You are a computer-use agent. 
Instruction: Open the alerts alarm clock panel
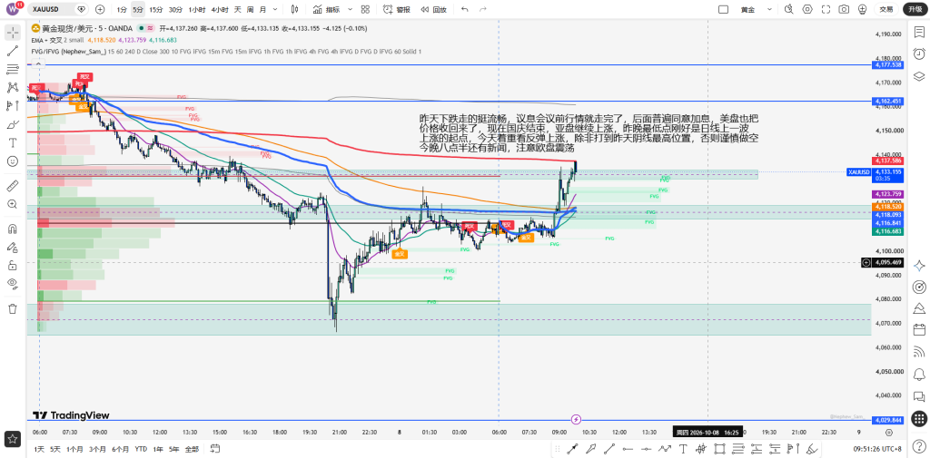tap(919, 54)
